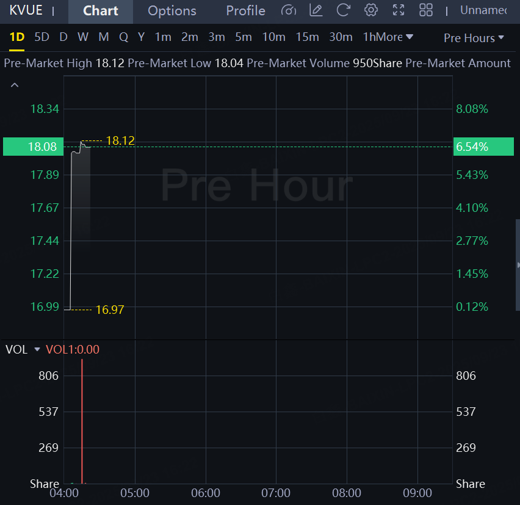Image resolution: width=520 pixels, height=505 pixels.
Task: Click the drawing pencil edit icon
Action: click(x=316, y=10)
